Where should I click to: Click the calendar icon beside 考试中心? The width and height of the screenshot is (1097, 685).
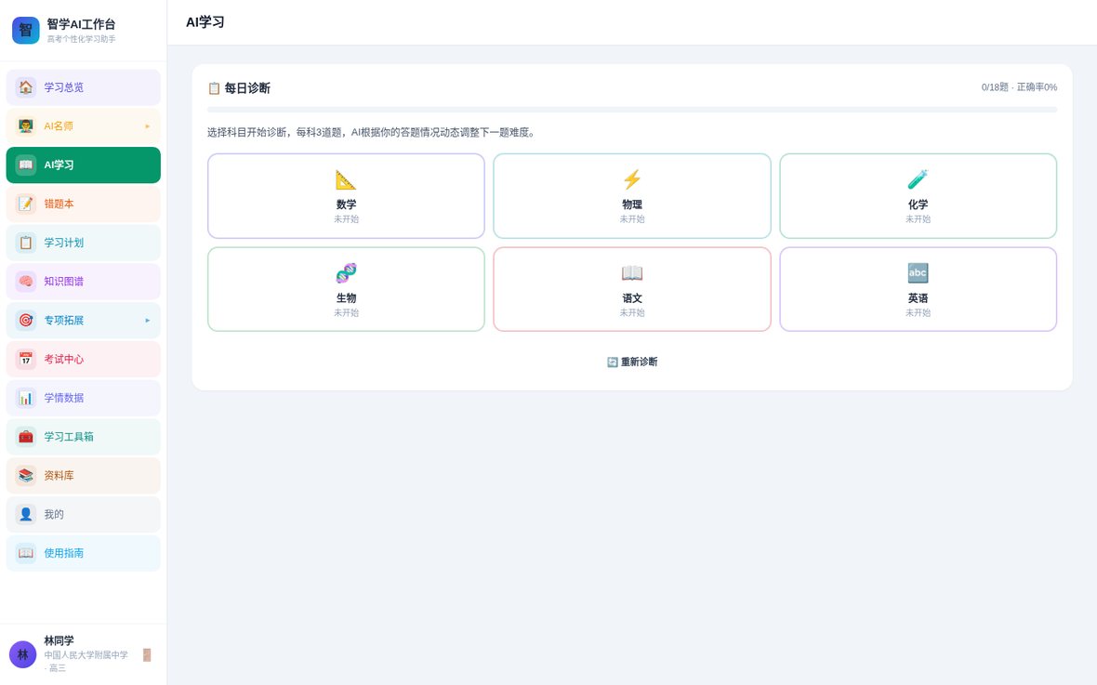coord(26,359)
